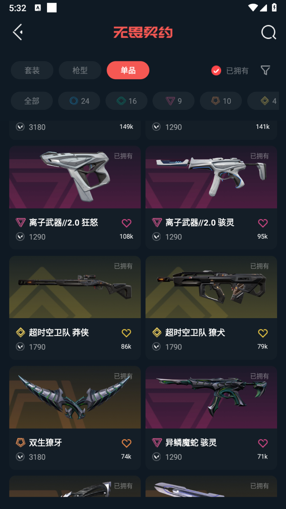
Task: Filter by orange tier chip showing 10
Action: pos(221,101)
